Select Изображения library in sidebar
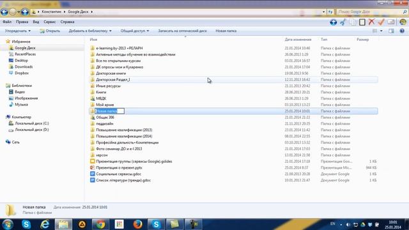Viewport: 409px width, 230px height. [26, 98]
